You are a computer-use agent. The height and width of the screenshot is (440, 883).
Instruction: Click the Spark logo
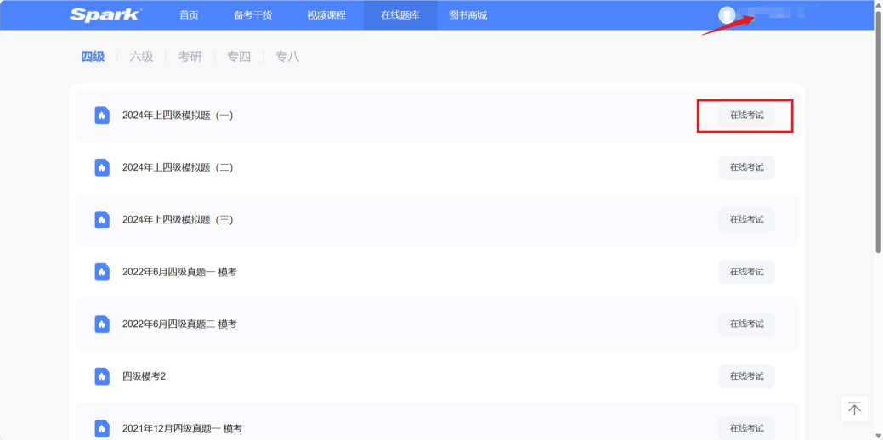click(x=105, y=14)
